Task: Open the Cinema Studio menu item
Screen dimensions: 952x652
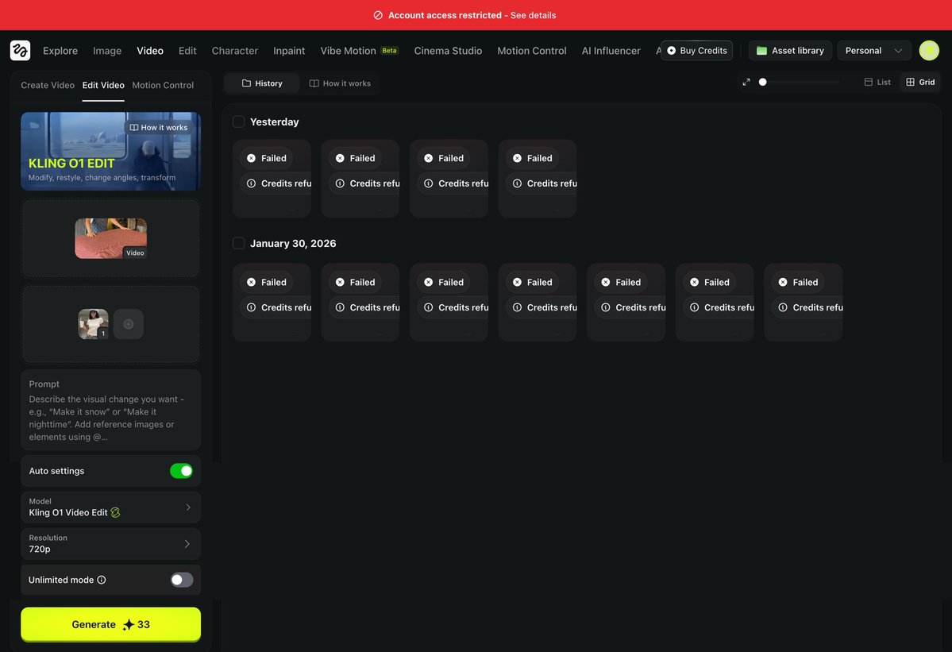Action: [448, 50]
